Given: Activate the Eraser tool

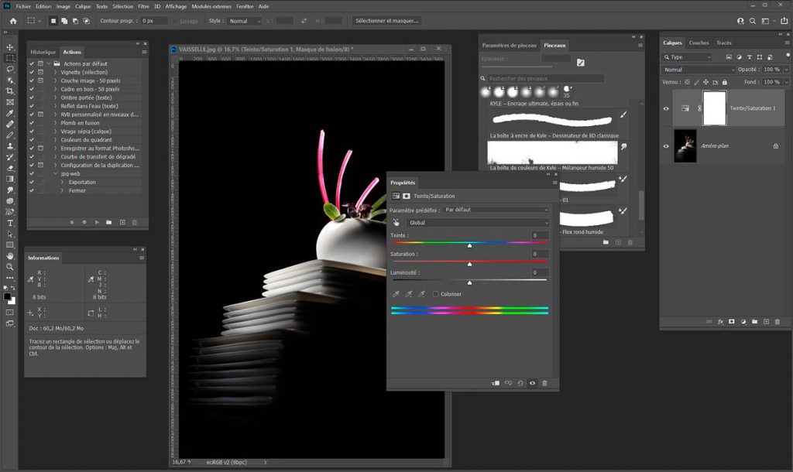Looking at the screenshot, I should tap(9, 168).
